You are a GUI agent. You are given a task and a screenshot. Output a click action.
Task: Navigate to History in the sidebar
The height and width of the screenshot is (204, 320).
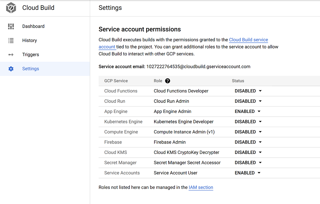[29, 40]
